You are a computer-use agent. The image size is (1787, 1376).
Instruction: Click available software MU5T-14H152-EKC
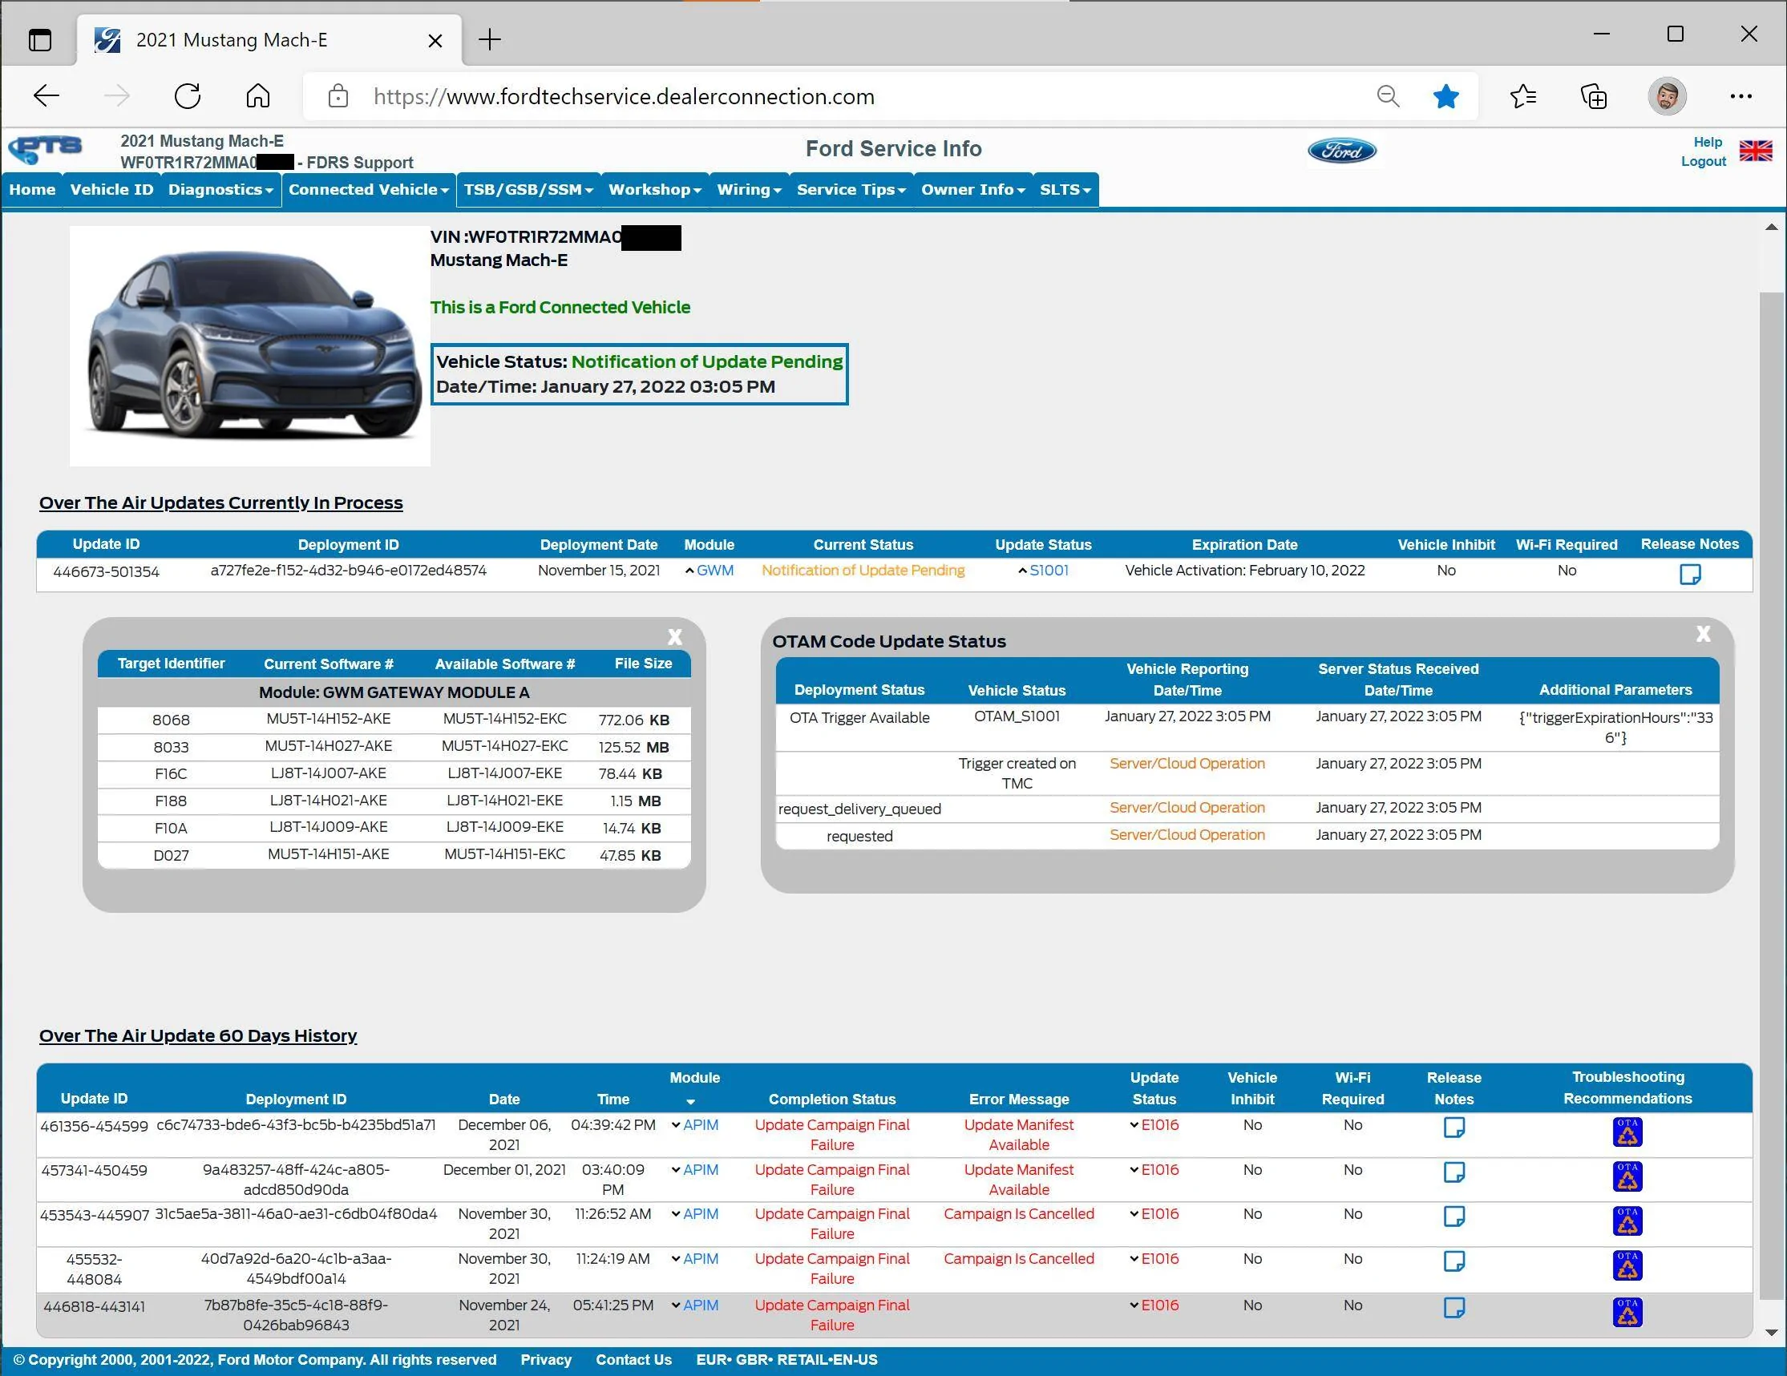pos(504,718)
